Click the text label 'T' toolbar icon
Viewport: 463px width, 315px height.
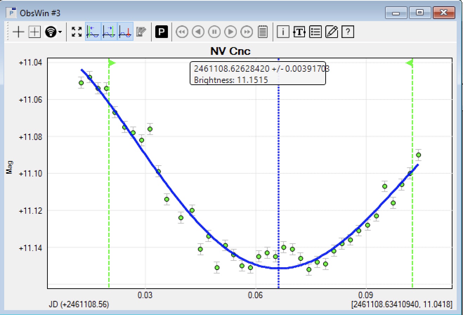point(299,32)
